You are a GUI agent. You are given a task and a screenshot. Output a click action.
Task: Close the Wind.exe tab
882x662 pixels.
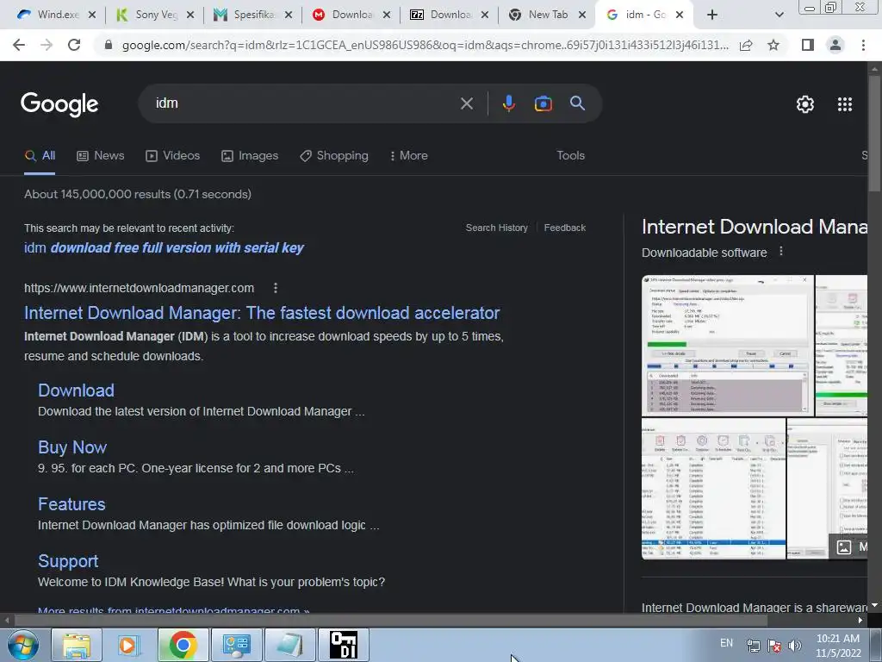[92, 15]
